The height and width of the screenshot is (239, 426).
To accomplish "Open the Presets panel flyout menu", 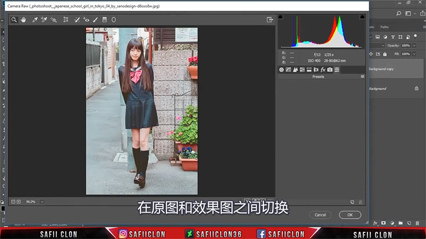I will coord(362,77).
